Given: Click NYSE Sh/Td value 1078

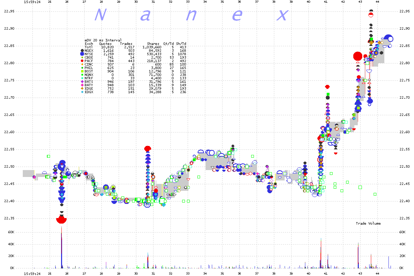Looking at the screenshot, I should pos(182,54).
